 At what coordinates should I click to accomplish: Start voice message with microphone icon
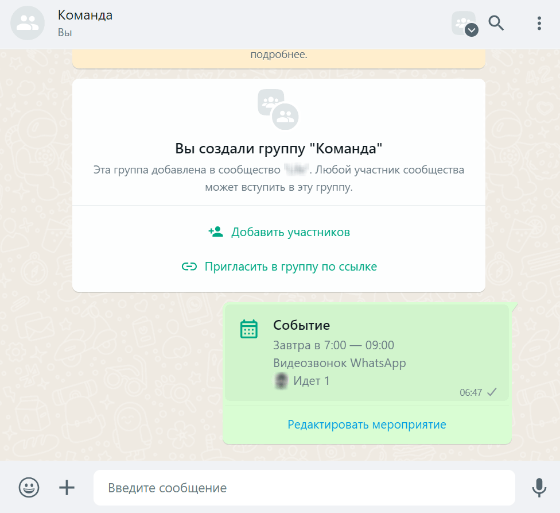tap(539, 488)
